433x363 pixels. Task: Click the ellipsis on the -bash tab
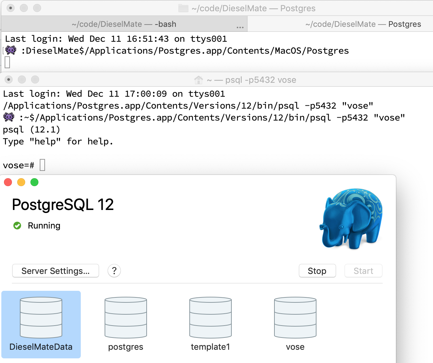coord(240,27)
